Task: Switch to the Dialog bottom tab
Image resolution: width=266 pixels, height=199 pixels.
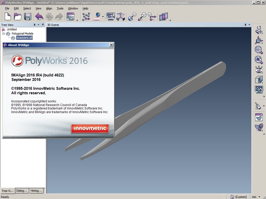Action: coord(21,191)
